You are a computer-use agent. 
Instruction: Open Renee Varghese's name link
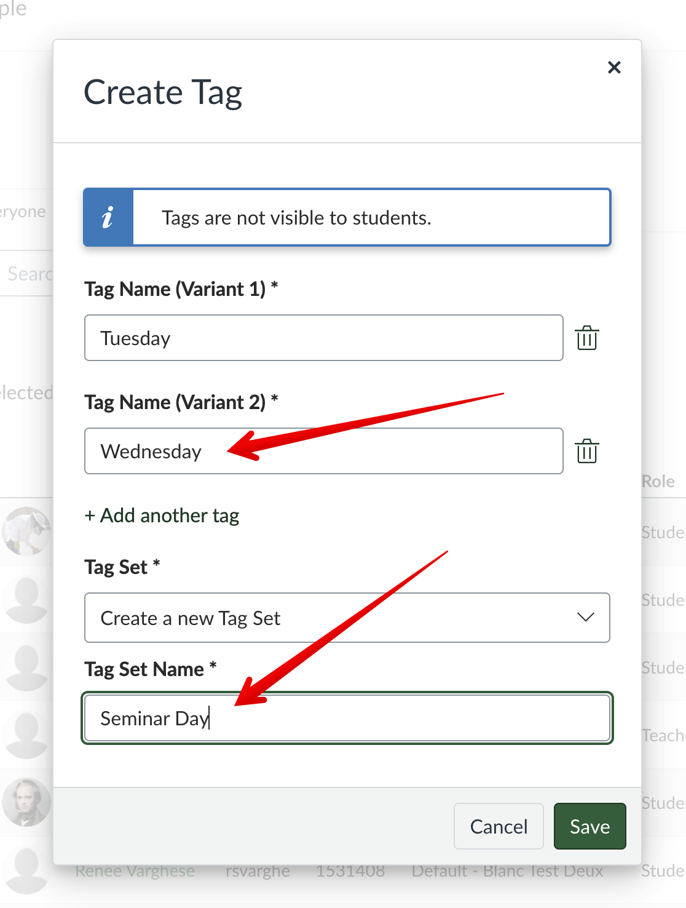click(135, 871)
